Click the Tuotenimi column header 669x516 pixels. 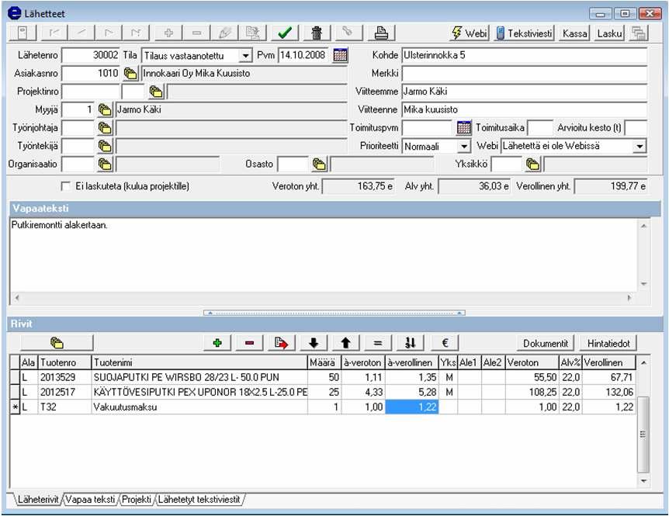click(199, 362)
